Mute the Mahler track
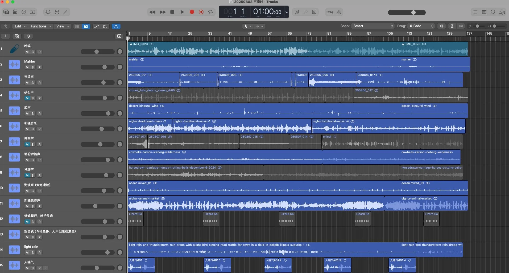 27,67
